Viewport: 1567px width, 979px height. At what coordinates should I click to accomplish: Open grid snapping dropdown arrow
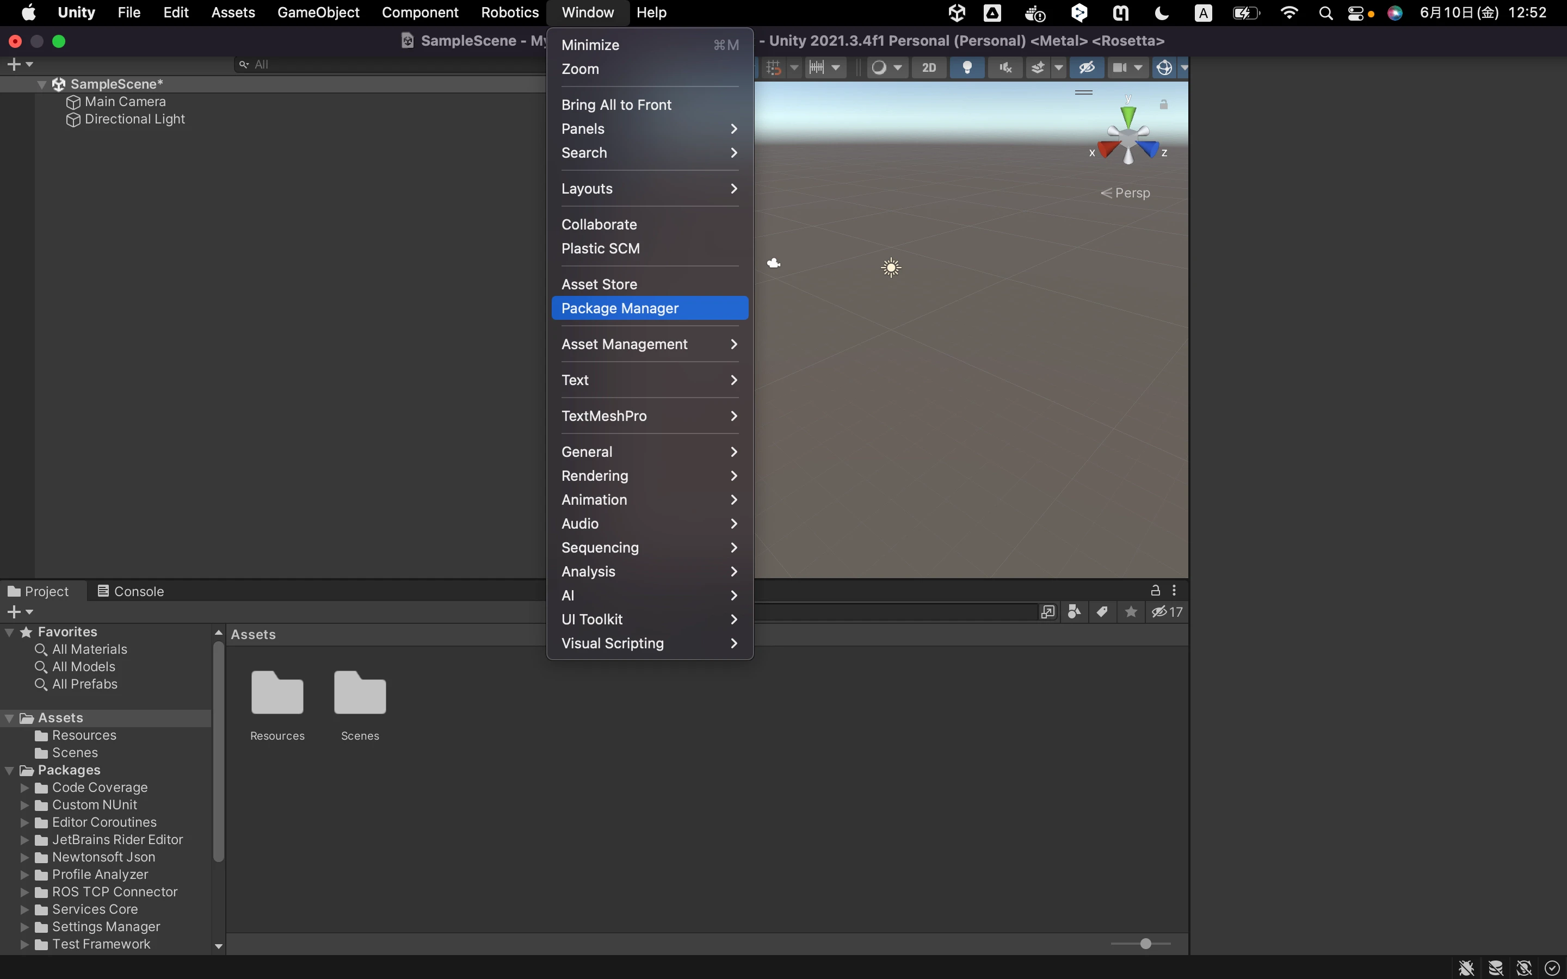coord(794,67)
